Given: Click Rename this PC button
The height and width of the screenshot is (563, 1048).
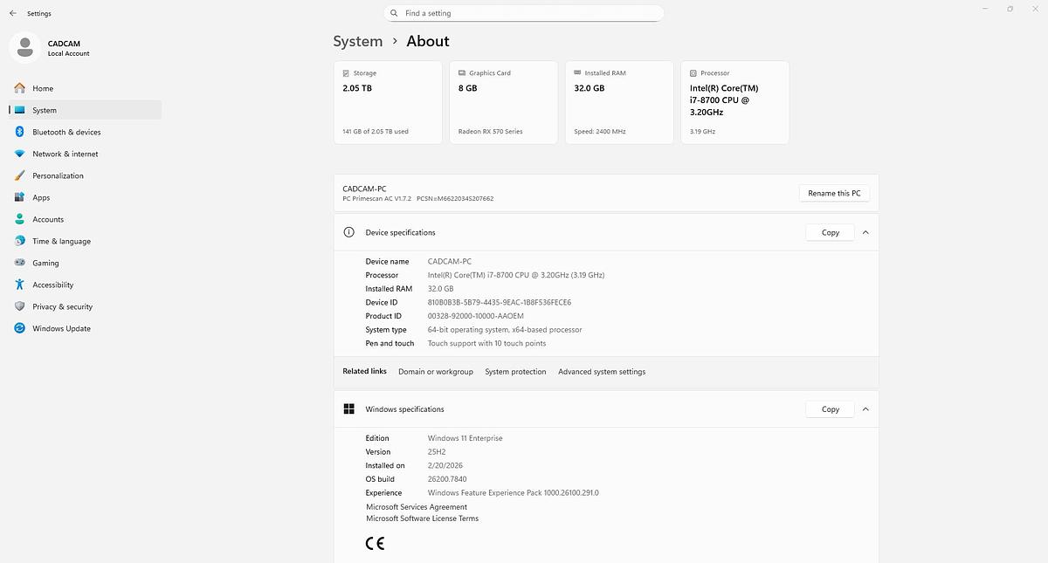Looking at the screenshot, I should coord(834,193).
